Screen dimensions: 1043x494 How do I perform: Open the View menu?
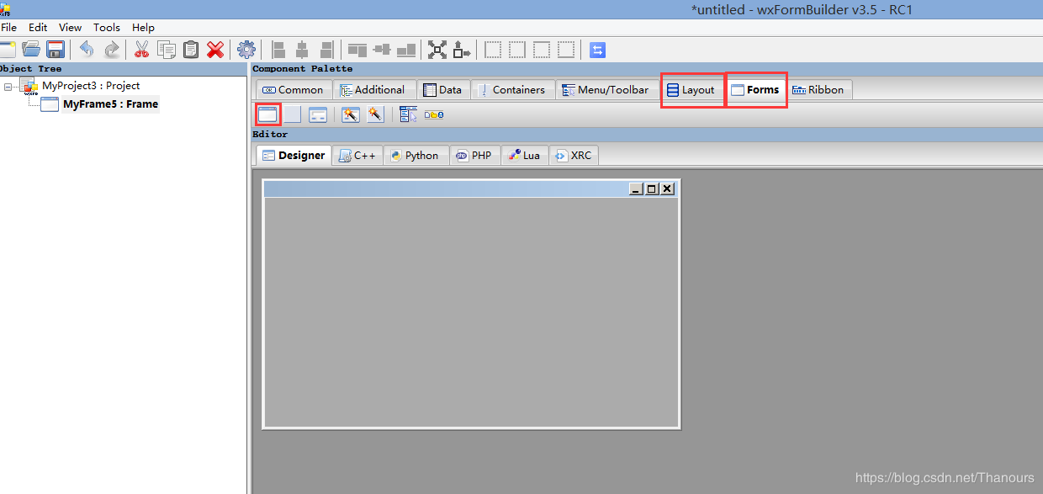coord(71,28)
